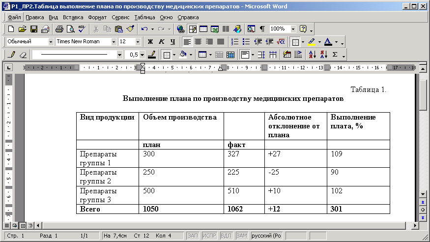Image resolution: width=430 pixels, height=242 pixels.
Task: Run the spelling check
Action: click(82, 29)
